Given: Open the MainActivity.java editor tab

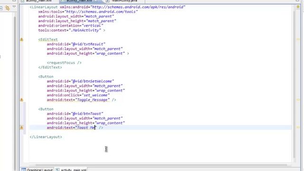Looking at the screenshot, I should click(x=124, y=1).
